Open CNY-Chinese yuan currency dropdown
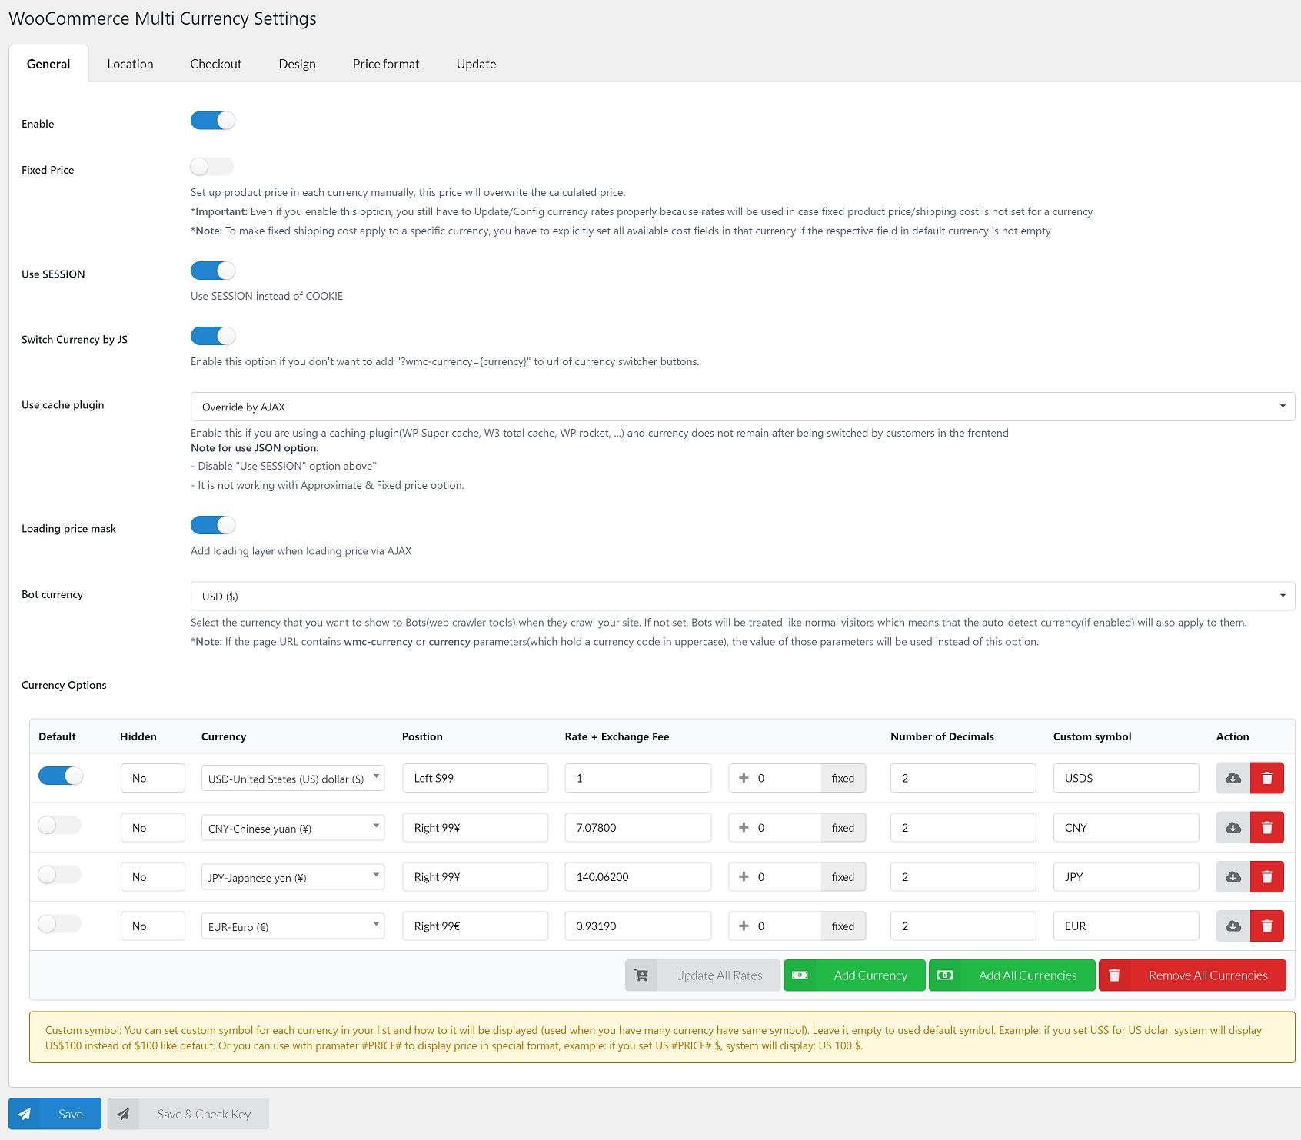The width and height of the screenshot is (1301, 1140). [x=293, y=827]
